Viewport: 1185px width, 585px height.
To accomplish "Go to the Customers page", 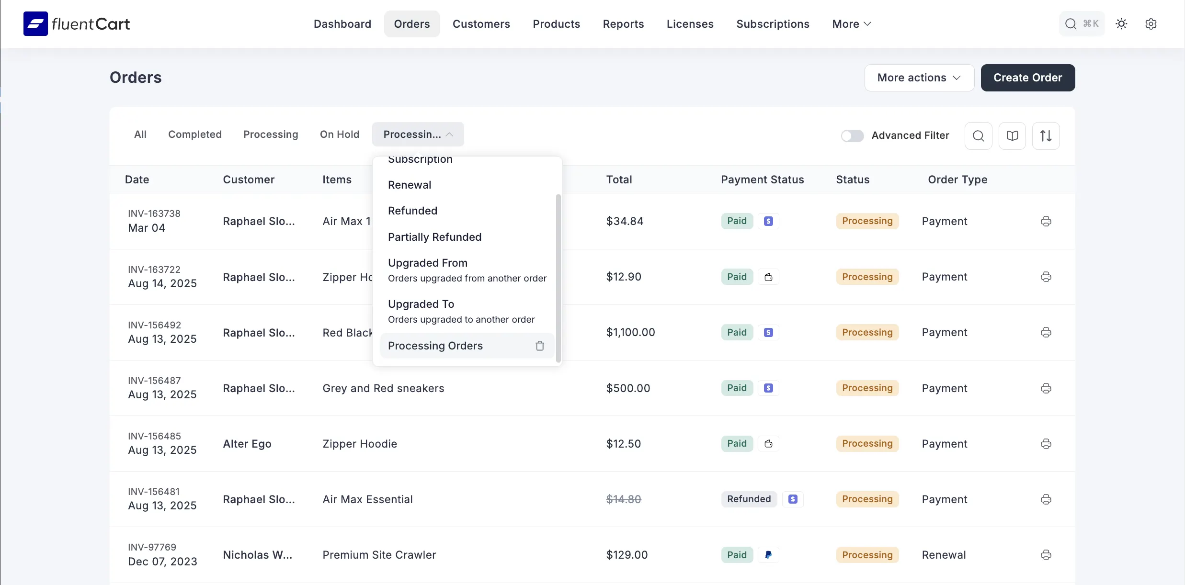I will tap(481, 24).
